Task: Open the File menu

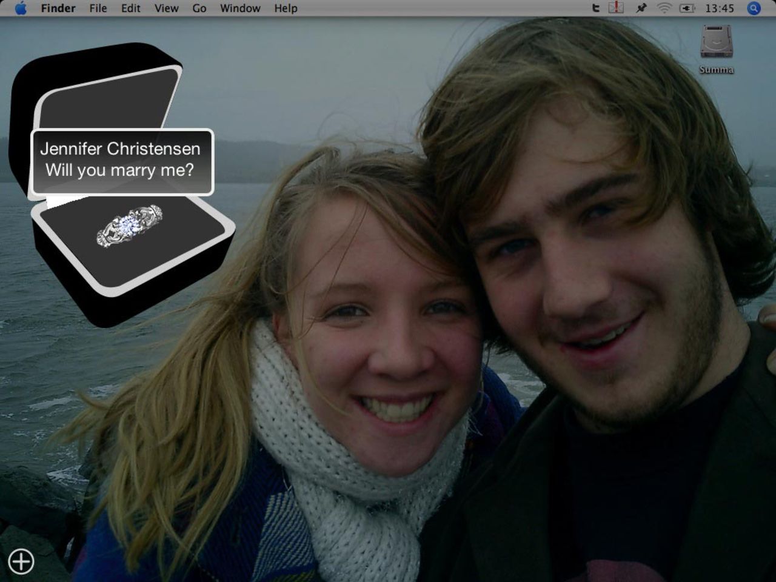Action: pos(98,8)
